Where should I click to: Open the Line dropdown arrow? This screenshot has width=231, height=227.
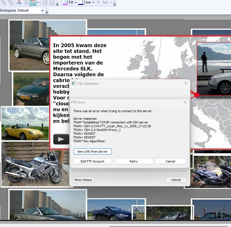(93, 3)
